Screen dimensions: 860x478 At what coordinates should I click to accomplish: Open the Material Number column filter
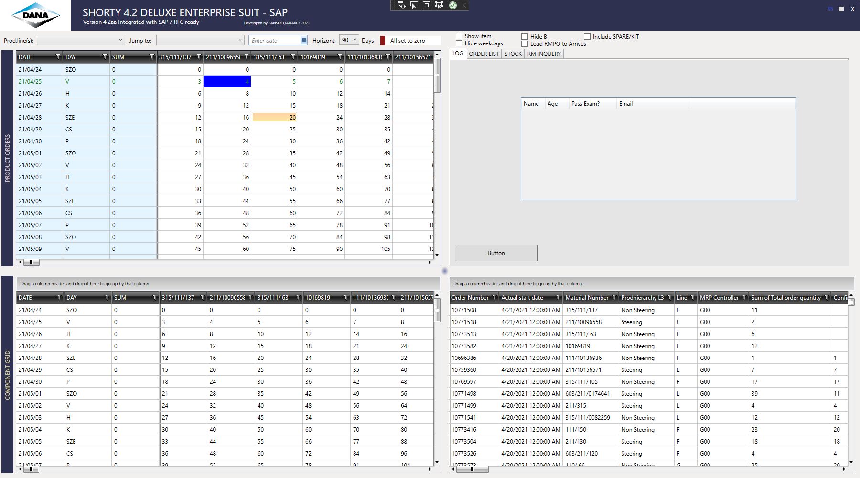point(614,298)
